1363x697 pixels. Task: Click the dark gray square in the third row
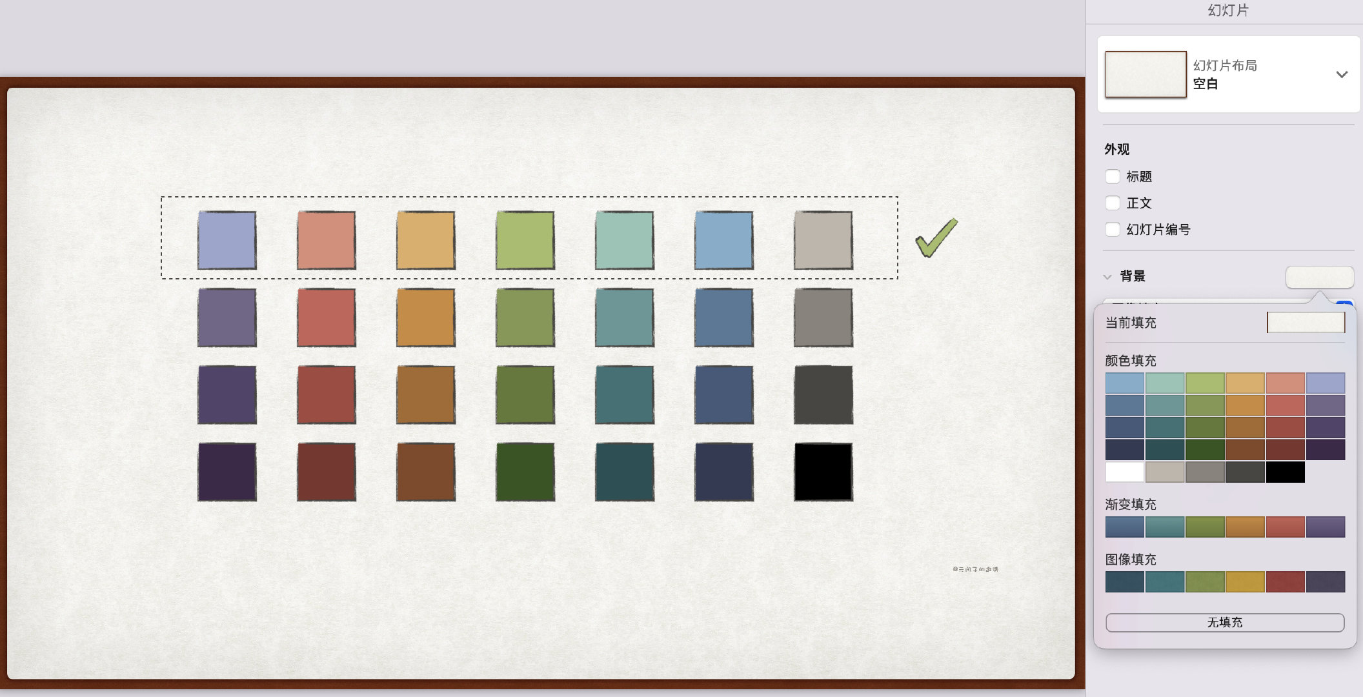[x=823, y=395]
